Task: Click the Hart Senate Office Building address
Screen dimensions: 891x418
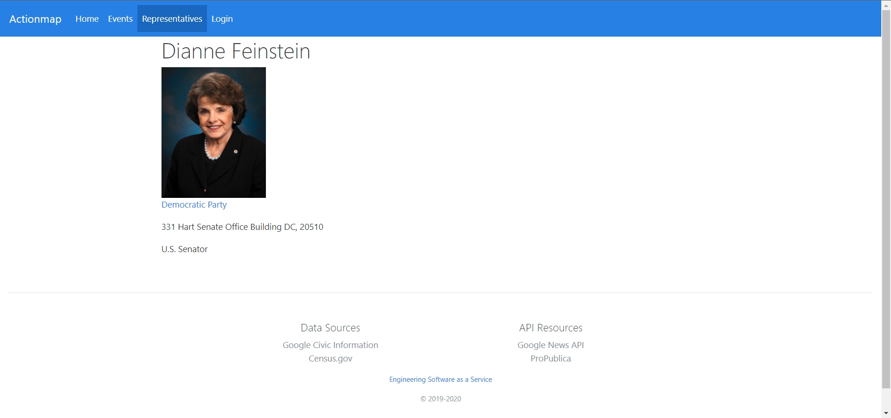Action: pyautogui.click(x=242, y=227)
